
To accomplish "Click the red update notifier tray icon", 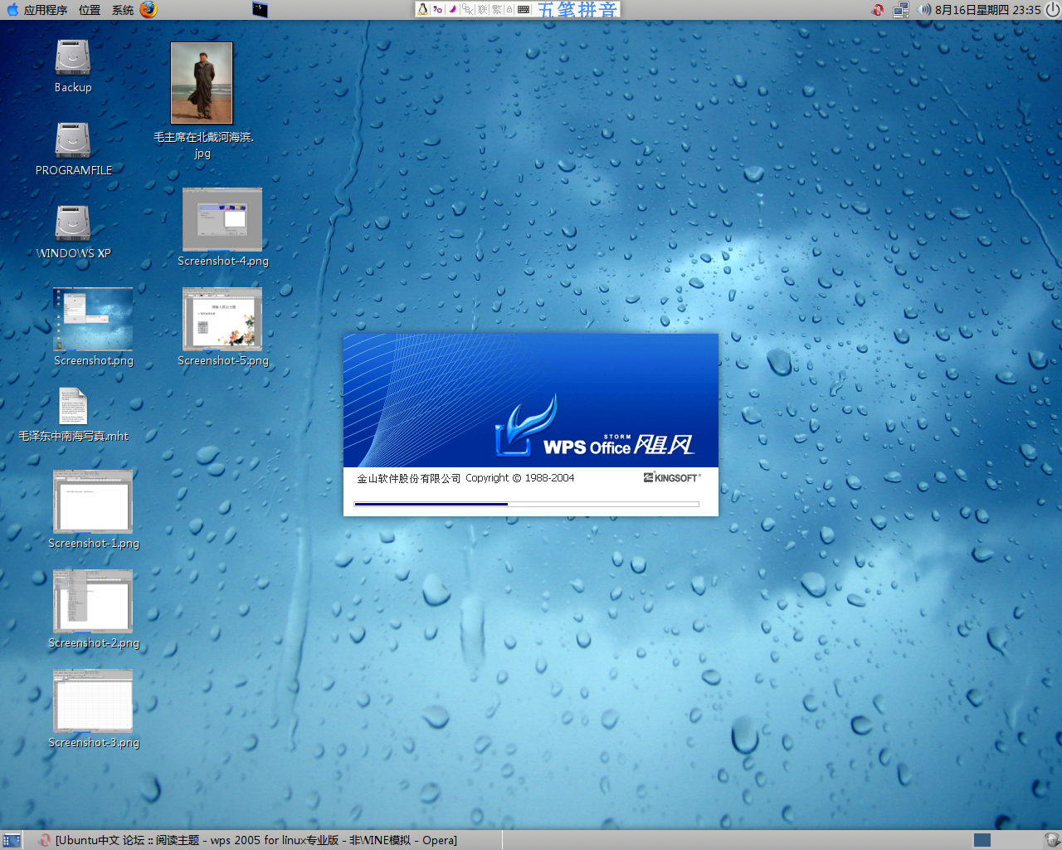I will click(878, 10).
